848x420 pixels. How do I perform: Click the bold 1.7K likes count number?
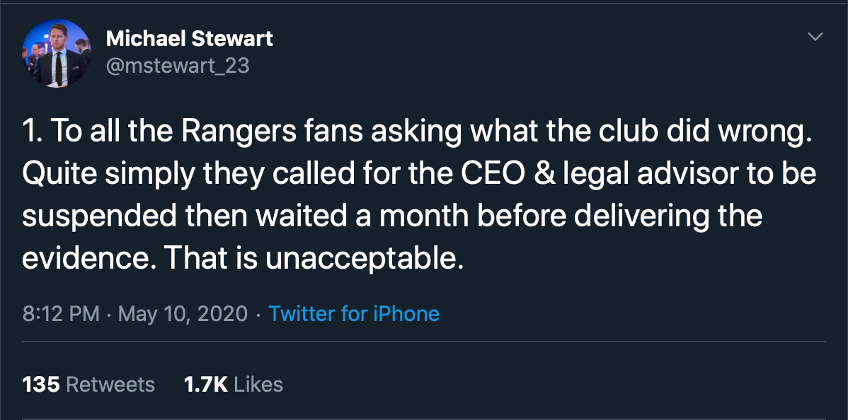(x=205, y=385)
